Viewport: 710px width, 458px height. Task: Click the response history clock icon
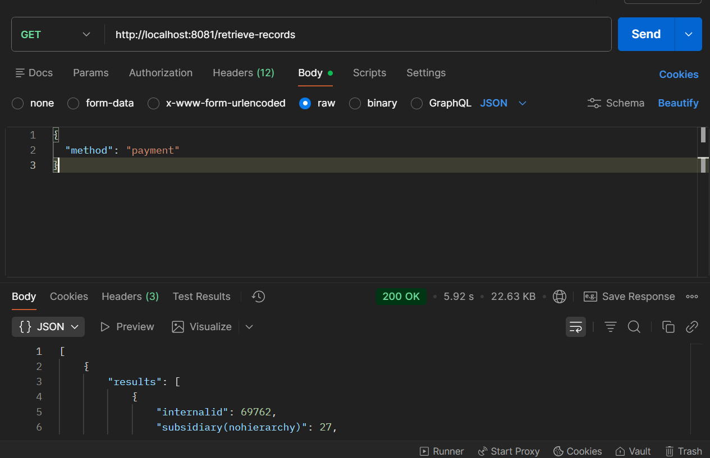258,297
